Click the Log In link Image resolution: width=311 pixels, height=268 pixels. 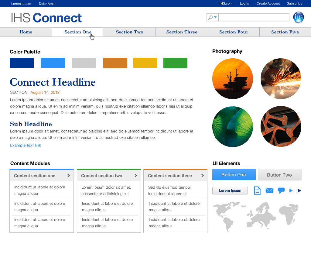[x=244, y=3]
